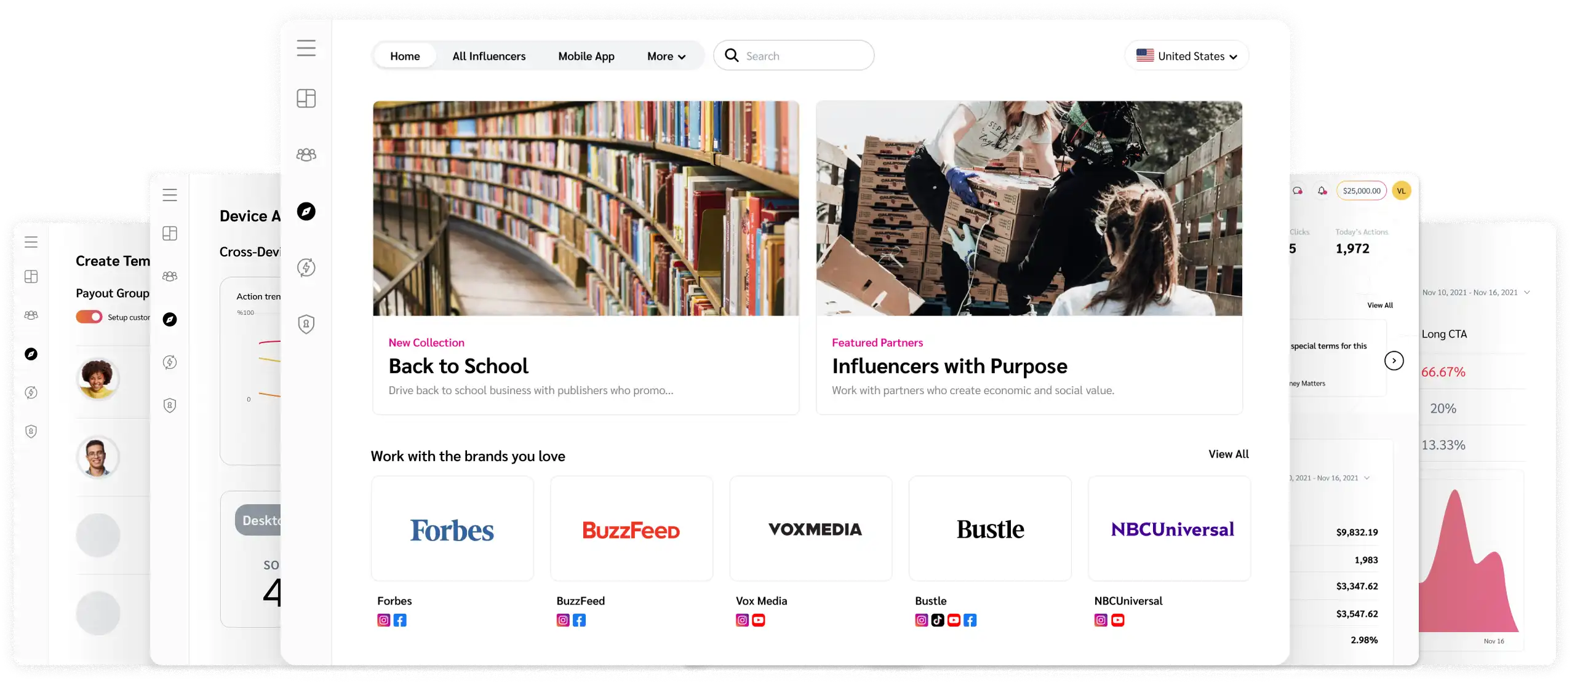This screenshot has height=685, width=1572.
Task: Click NBCUniversal's YouTube icon
Action: (x=1117, y=620)
